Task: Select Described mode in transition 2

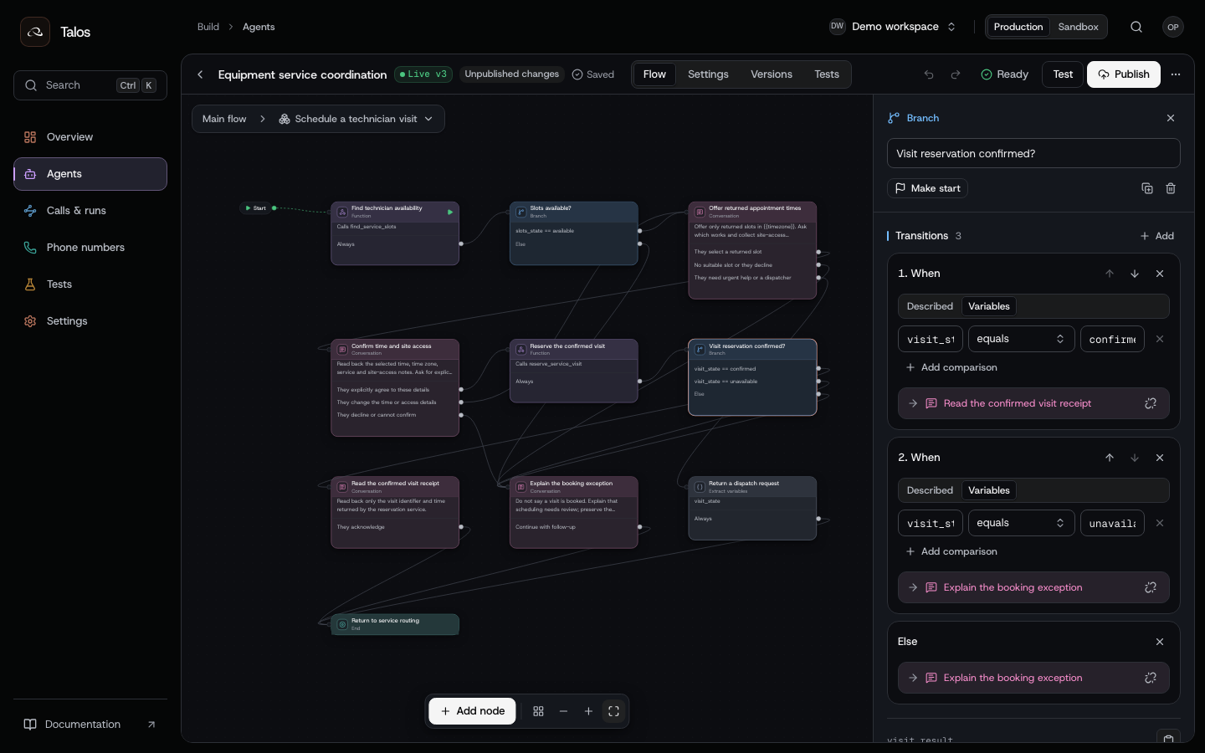Action: click(930, 490)
